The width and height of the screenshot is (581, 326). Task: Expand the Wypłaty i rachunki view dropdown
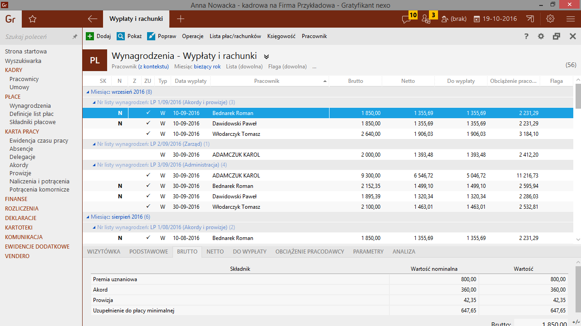[x=266, y=57]
